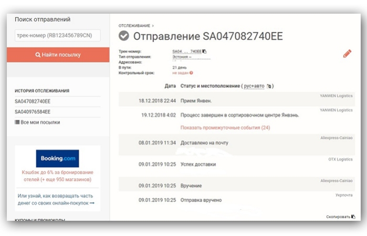Click the date 19.12.2018 4:02
Viewport: 367px width, 236px height.
pyautogui.click(x=159, y=115)
